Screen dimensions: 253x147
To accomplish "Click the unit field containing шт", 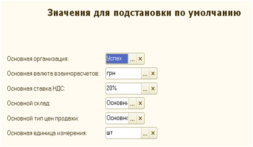I will pos(123,133).
